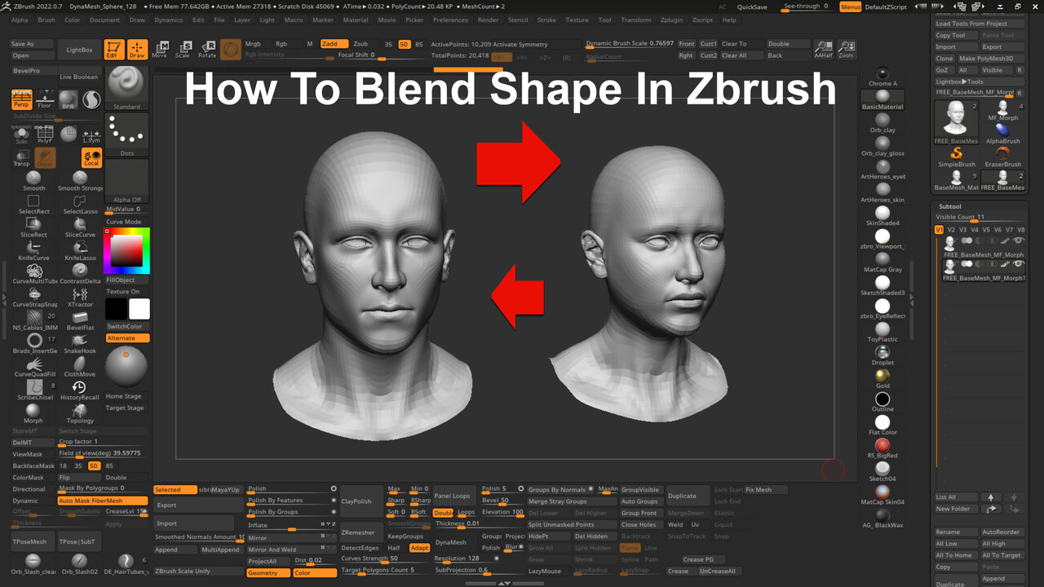Click the QuickSave button
1044x587 pixels.
point(752,7)
